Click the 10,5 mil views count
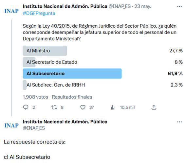This screenshot has width=187, height=163. tap(127, 107)
